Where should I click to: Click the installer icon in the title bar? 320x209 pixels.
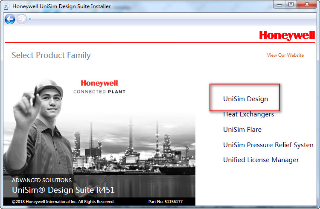click(x=7, y=6)
